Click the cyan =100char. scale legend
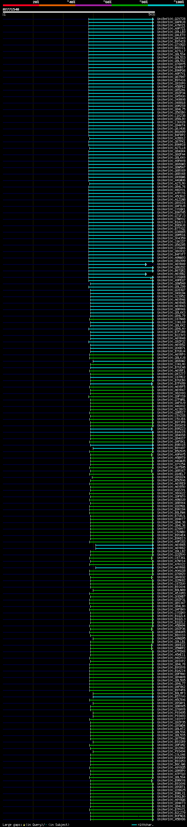 (x=143, y=824)
